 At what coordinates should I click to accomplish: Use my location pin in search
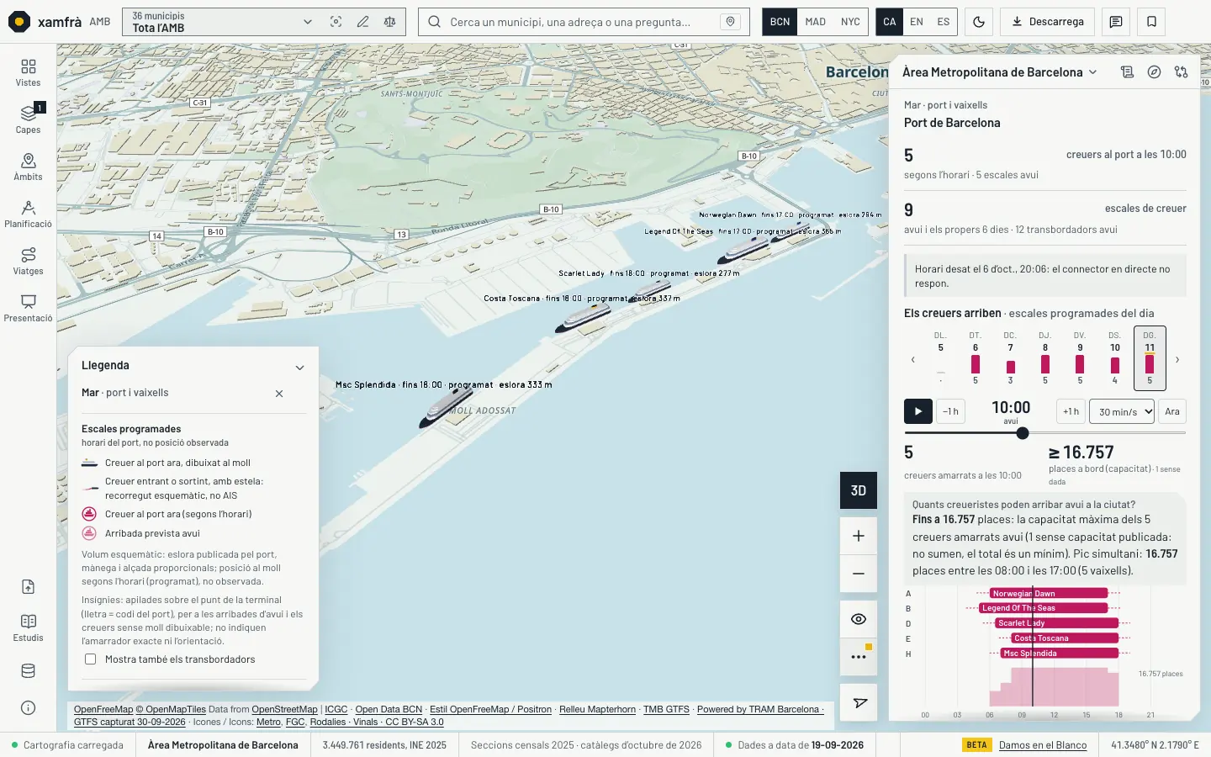point(730,22)
